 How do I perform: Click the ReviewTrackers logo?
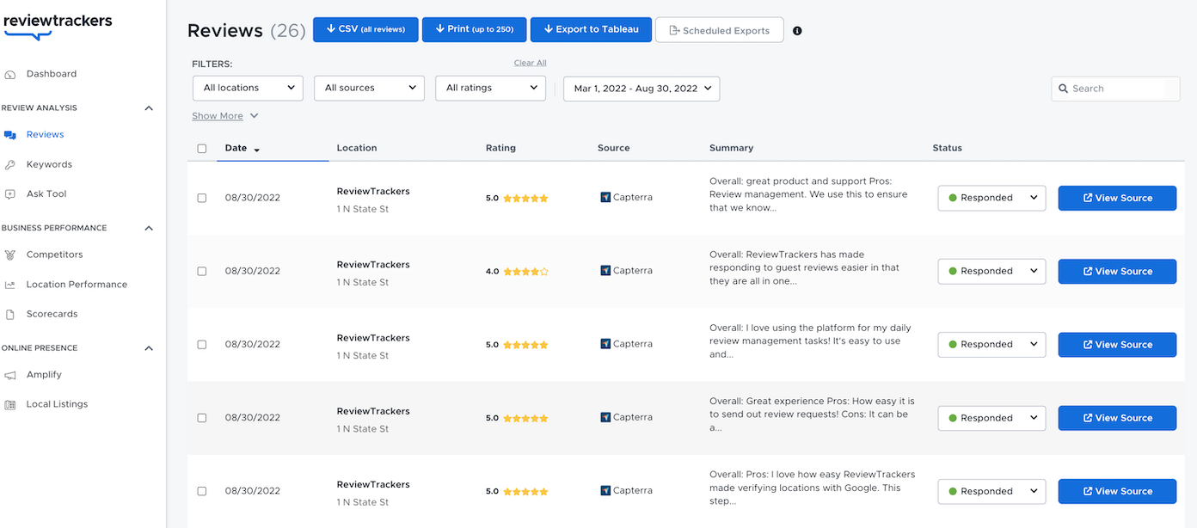[58, 25]
